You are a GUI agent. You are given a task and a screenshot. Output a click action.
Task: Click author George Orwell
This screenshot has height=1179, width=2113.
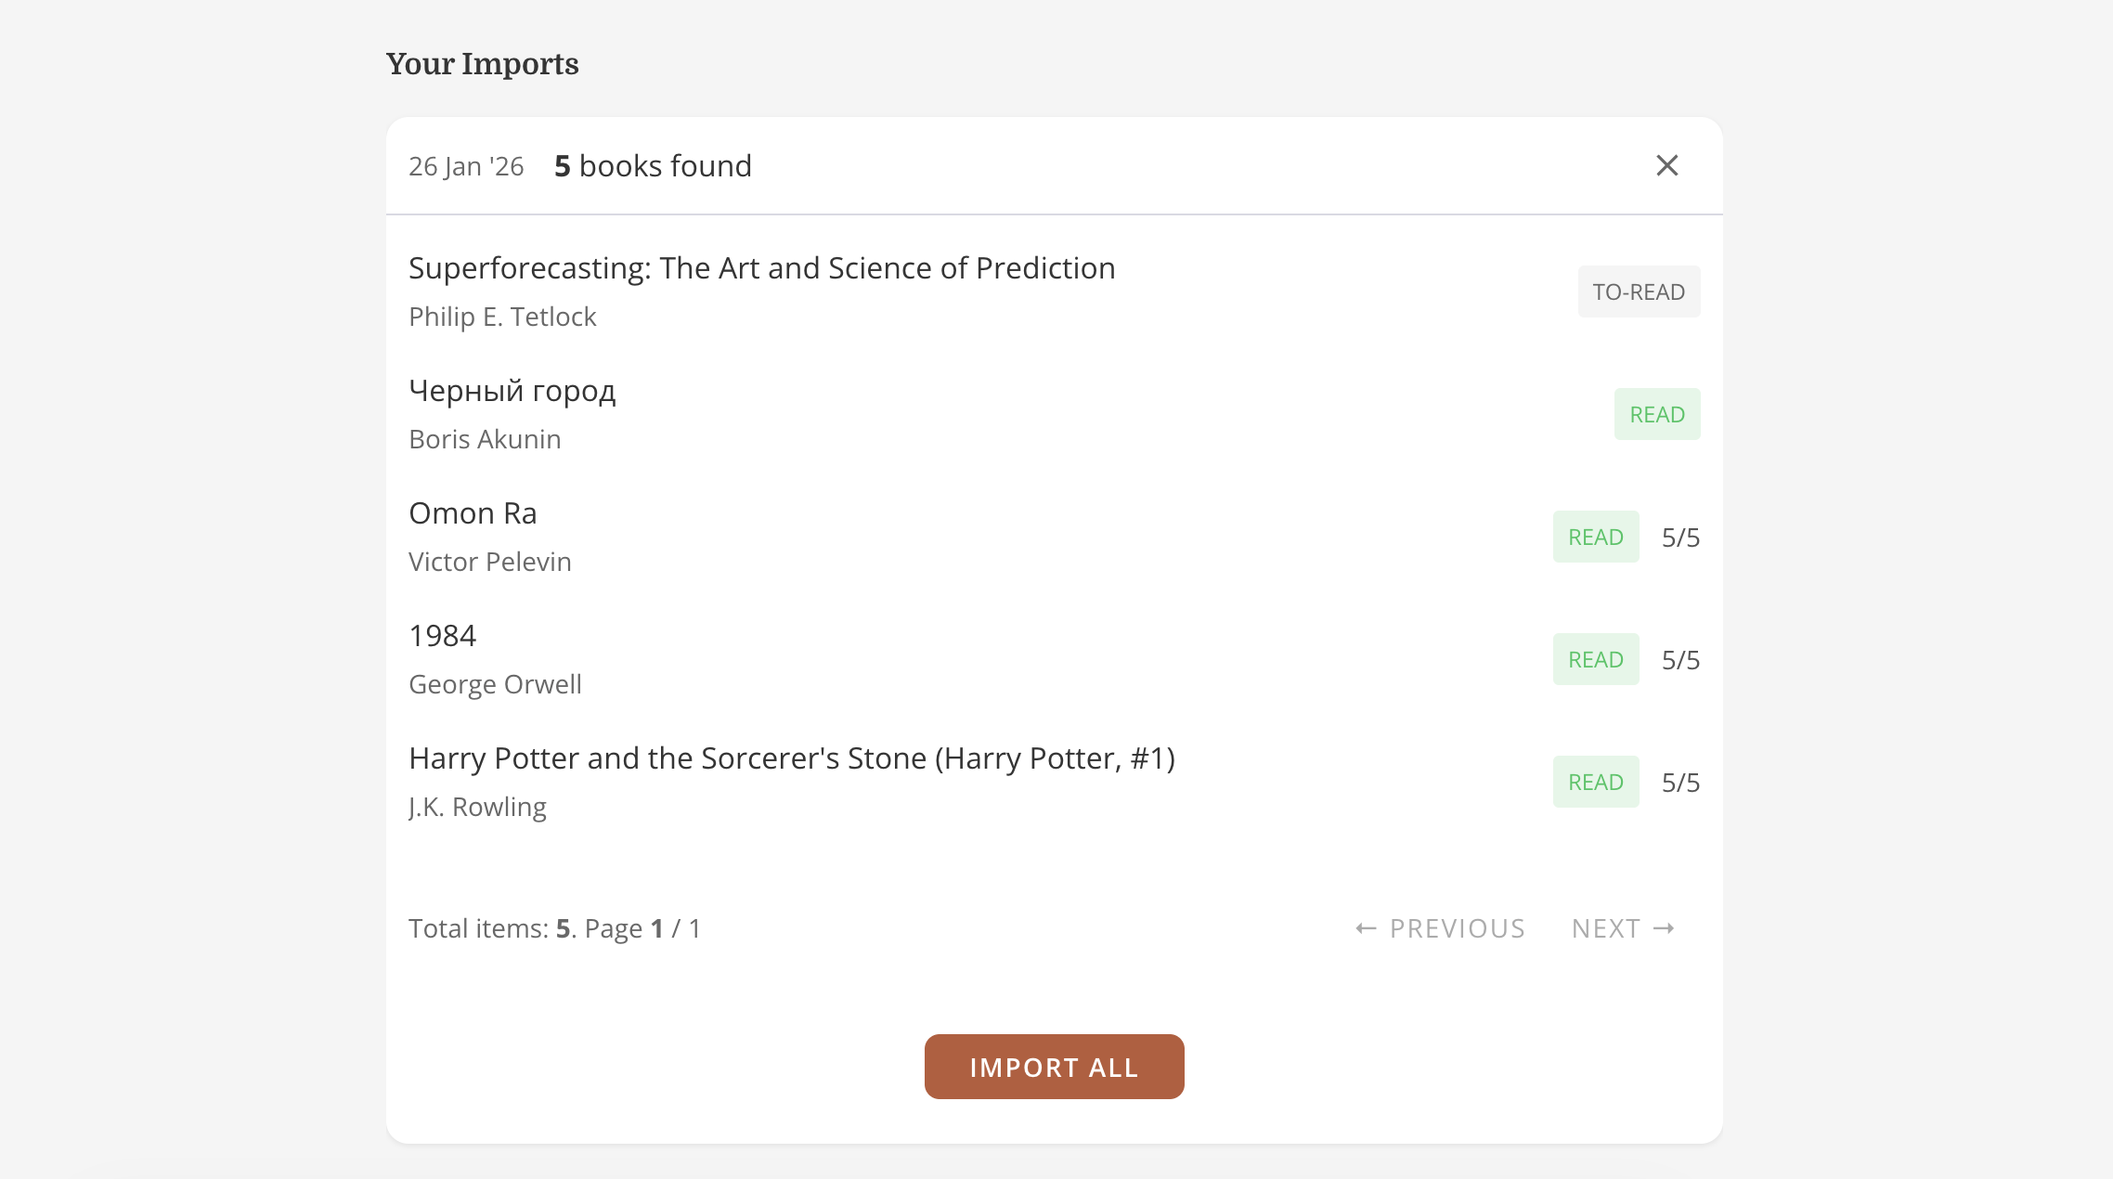[495, 684]
